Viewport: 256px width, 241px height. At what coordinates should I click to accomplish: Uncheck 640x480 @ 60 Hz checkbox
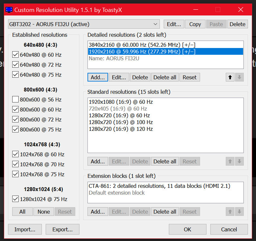(15, 55)
